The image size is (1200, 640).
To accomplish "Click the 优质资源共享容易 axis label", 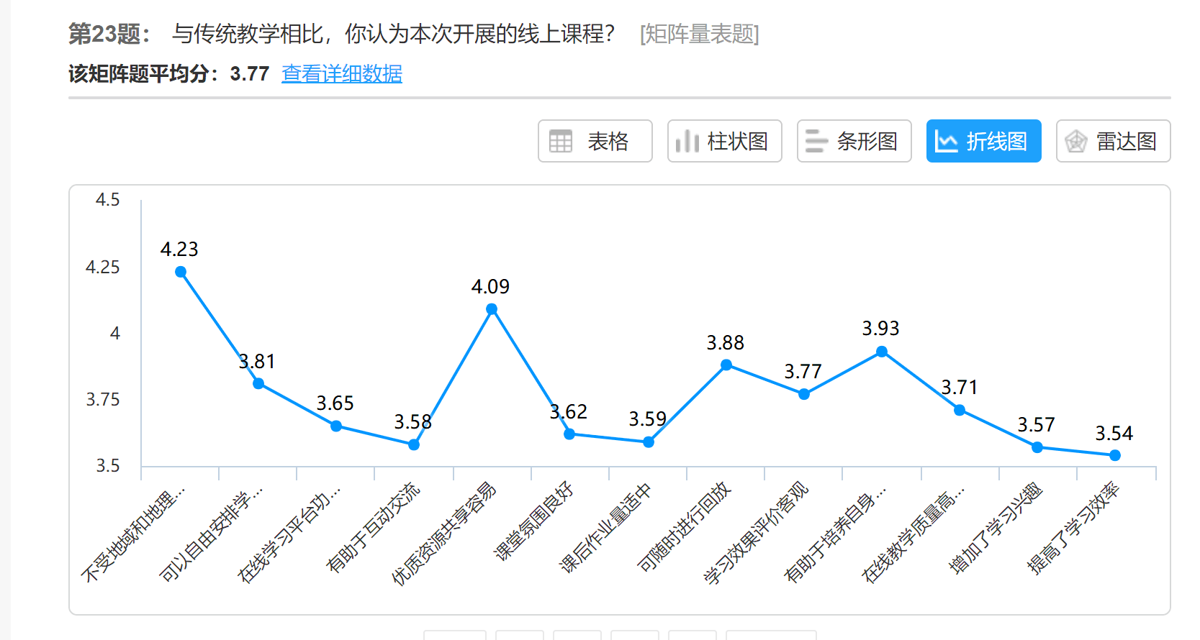I will 444,534.
